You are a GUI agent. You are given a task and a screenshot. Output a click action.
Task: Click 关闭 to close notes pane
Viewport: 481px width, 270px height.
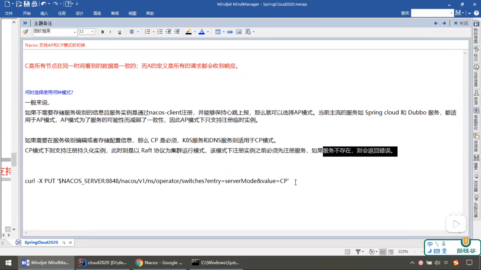461,23
